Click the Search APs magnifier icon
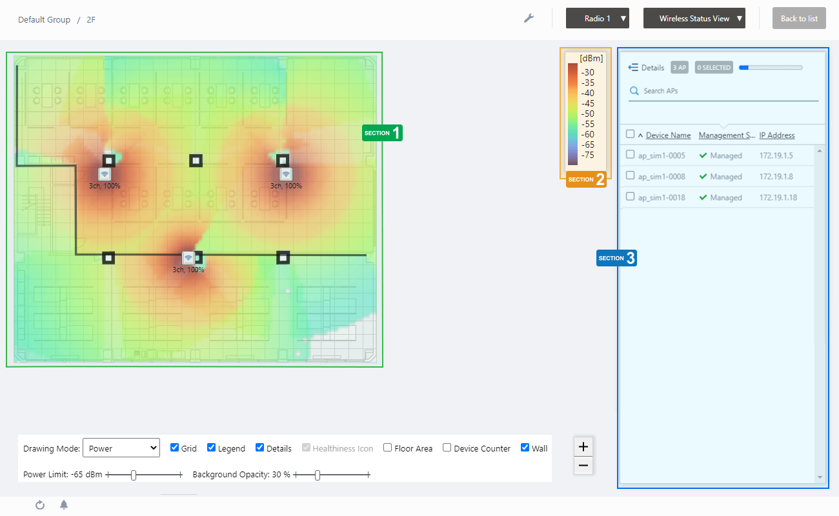The image size is (839, 516). coord(634,91)
